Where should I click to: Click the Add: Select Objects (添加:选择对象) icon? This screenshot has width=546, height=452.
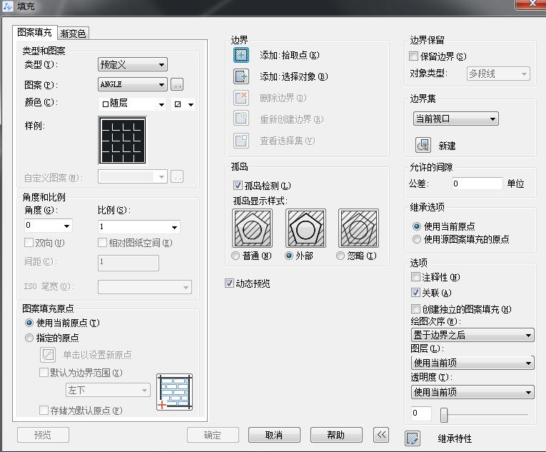click(241, 76)
